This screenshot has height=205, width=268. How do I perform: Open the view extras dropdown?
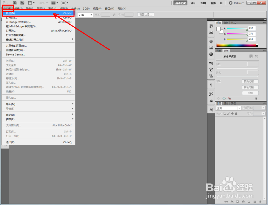31,3
